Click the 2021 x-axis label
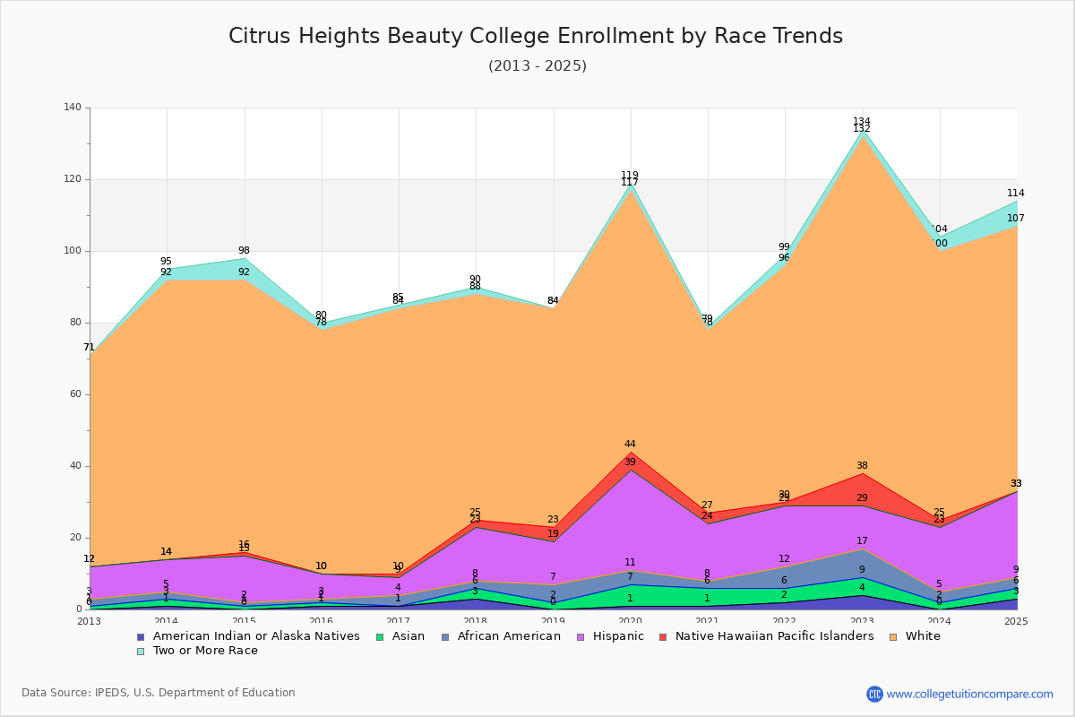The height and width of the screenshot is (717, 1075). tap(708, 620)
